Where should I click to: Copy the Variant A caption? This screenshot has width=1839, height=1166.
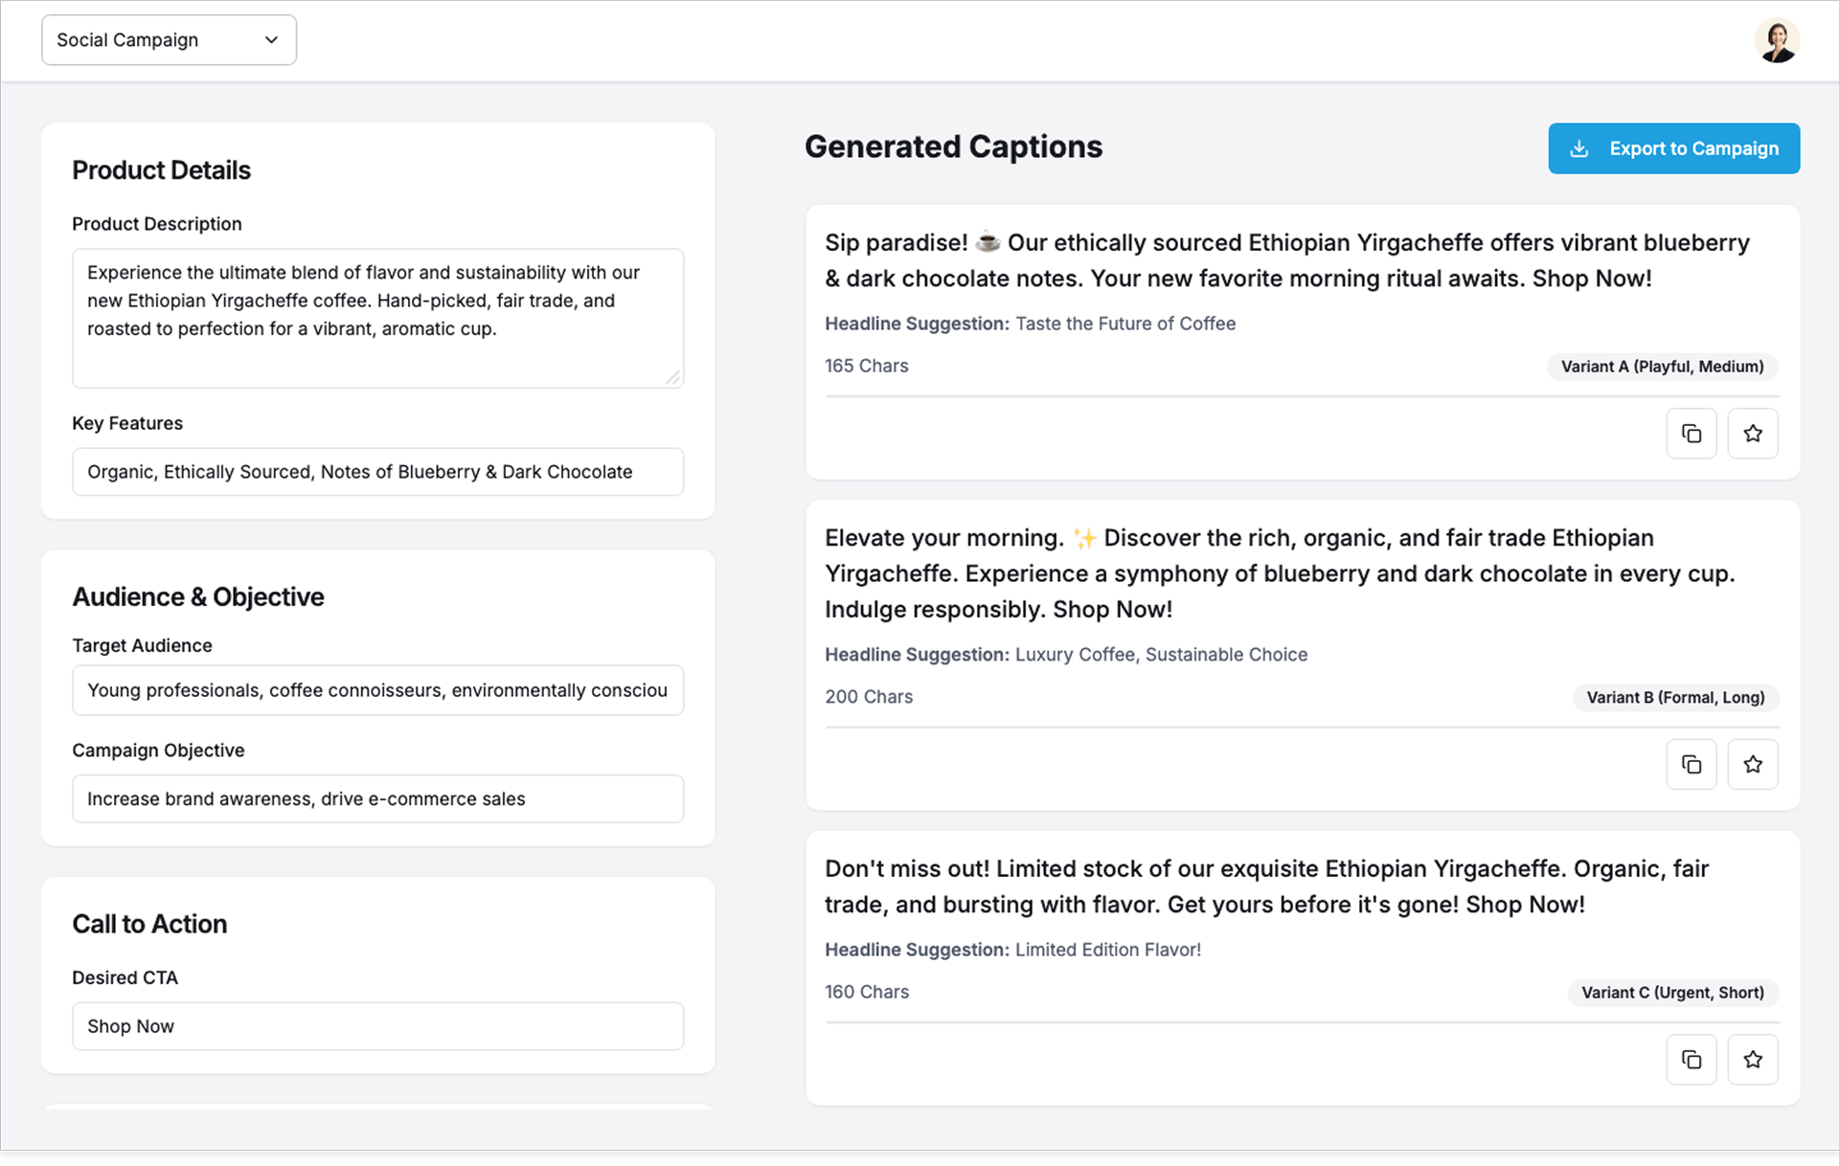(1691, 434)
